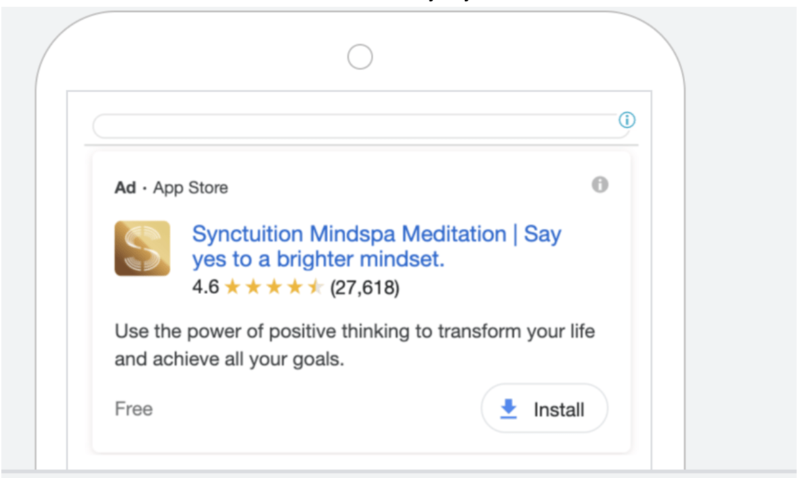The width and height of the screenshot is (798, 478).
Task: Click the "App Store" source label
Action: [190, 188]
